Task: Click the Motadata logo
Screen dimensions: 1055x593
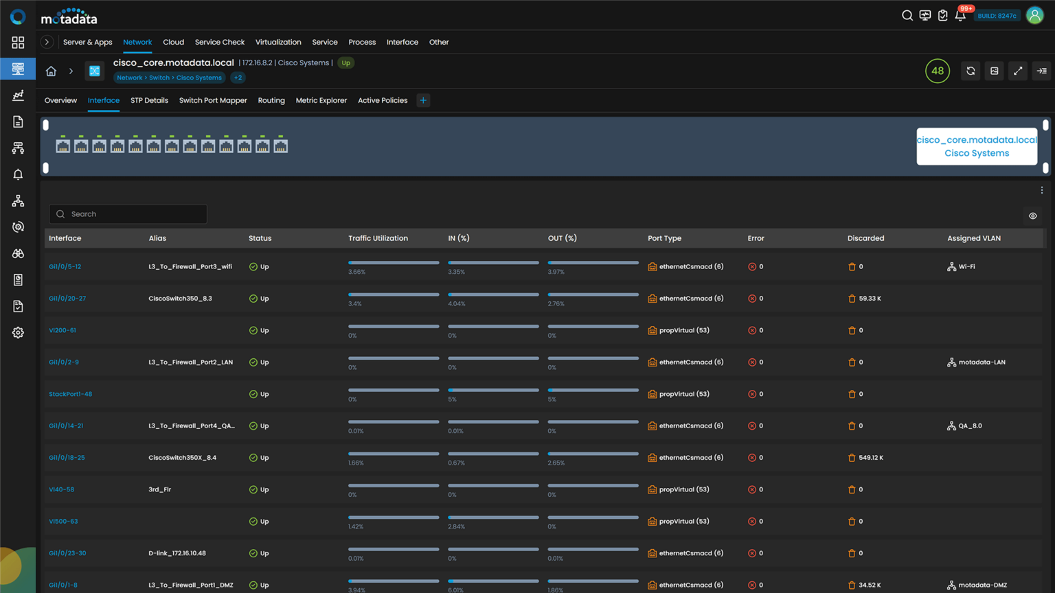Action: point(69,16)
